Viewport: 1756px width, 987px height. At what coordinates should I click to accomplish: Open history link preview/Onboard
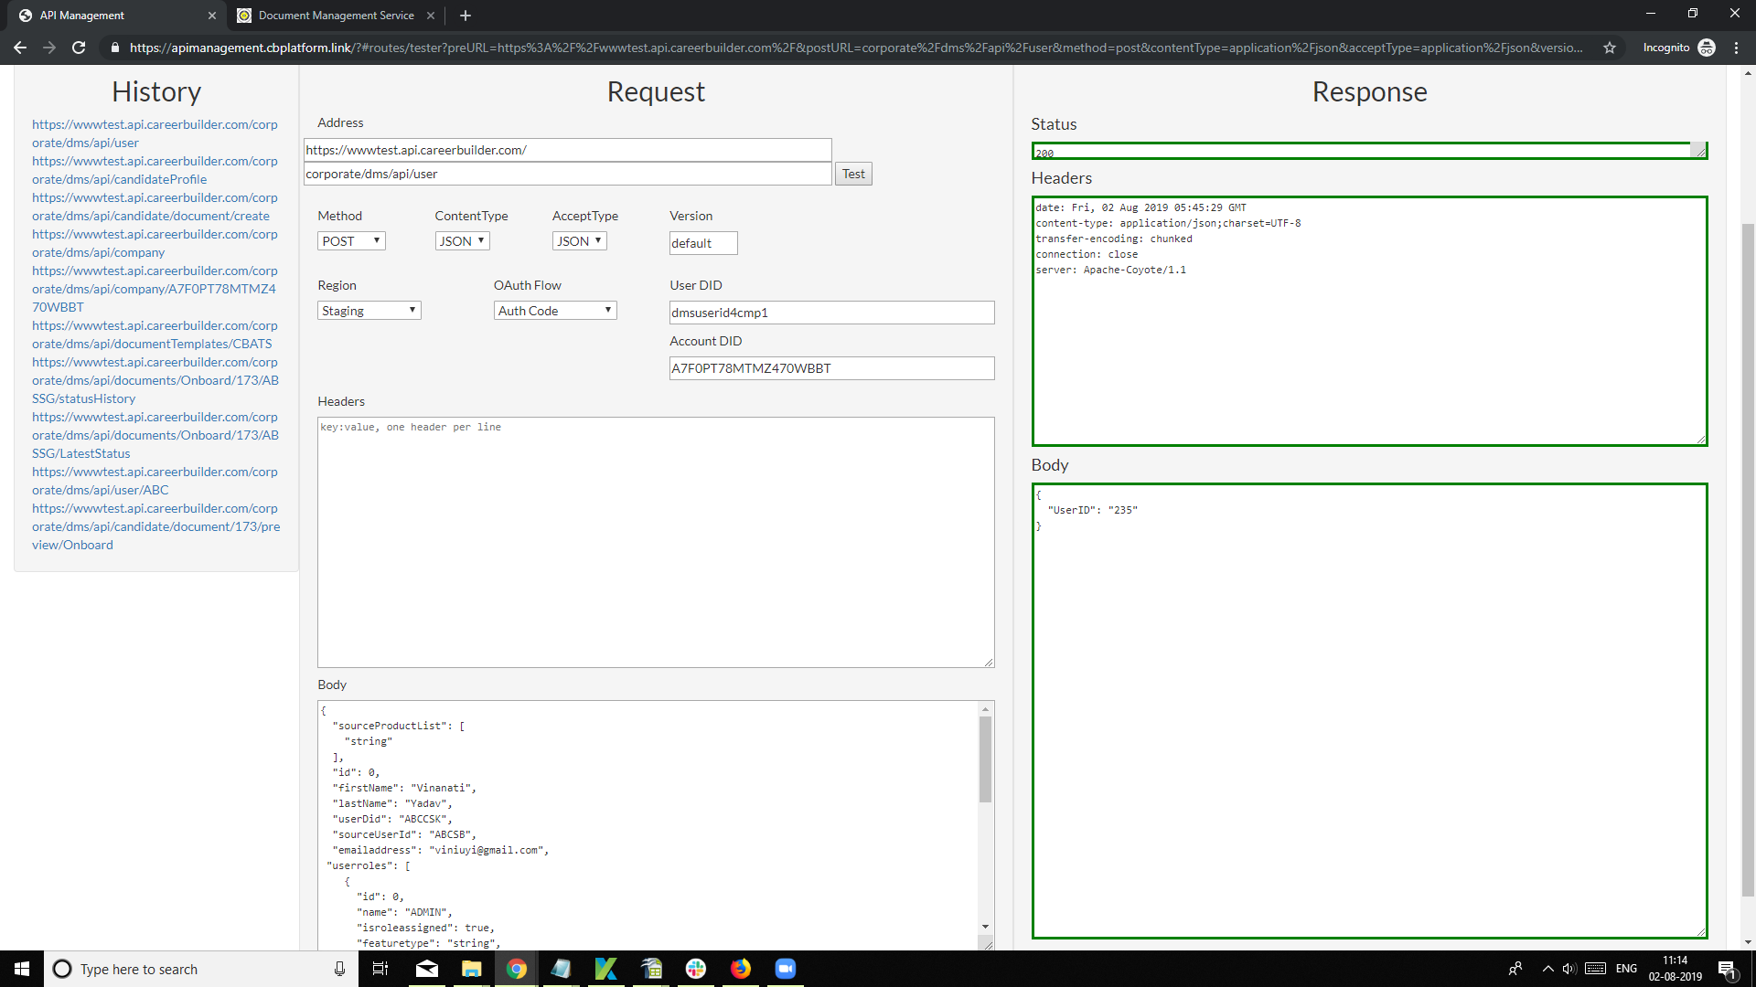[x=156, y=526]
